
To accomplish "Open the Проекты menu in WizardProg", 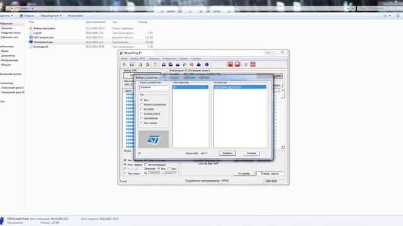I will pos(154,58).
